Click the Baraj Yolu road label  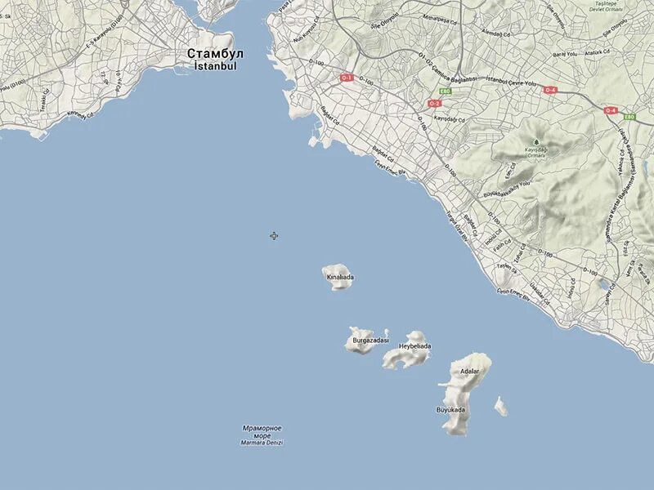click(565, 54)
